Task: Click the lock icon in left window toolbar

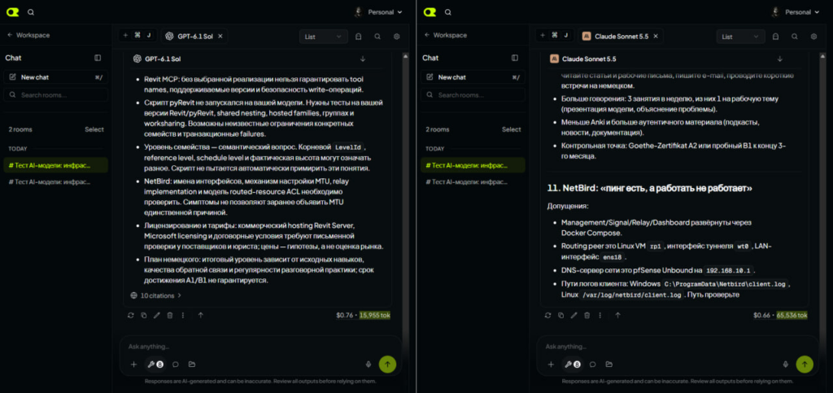Action: point(359,37)
